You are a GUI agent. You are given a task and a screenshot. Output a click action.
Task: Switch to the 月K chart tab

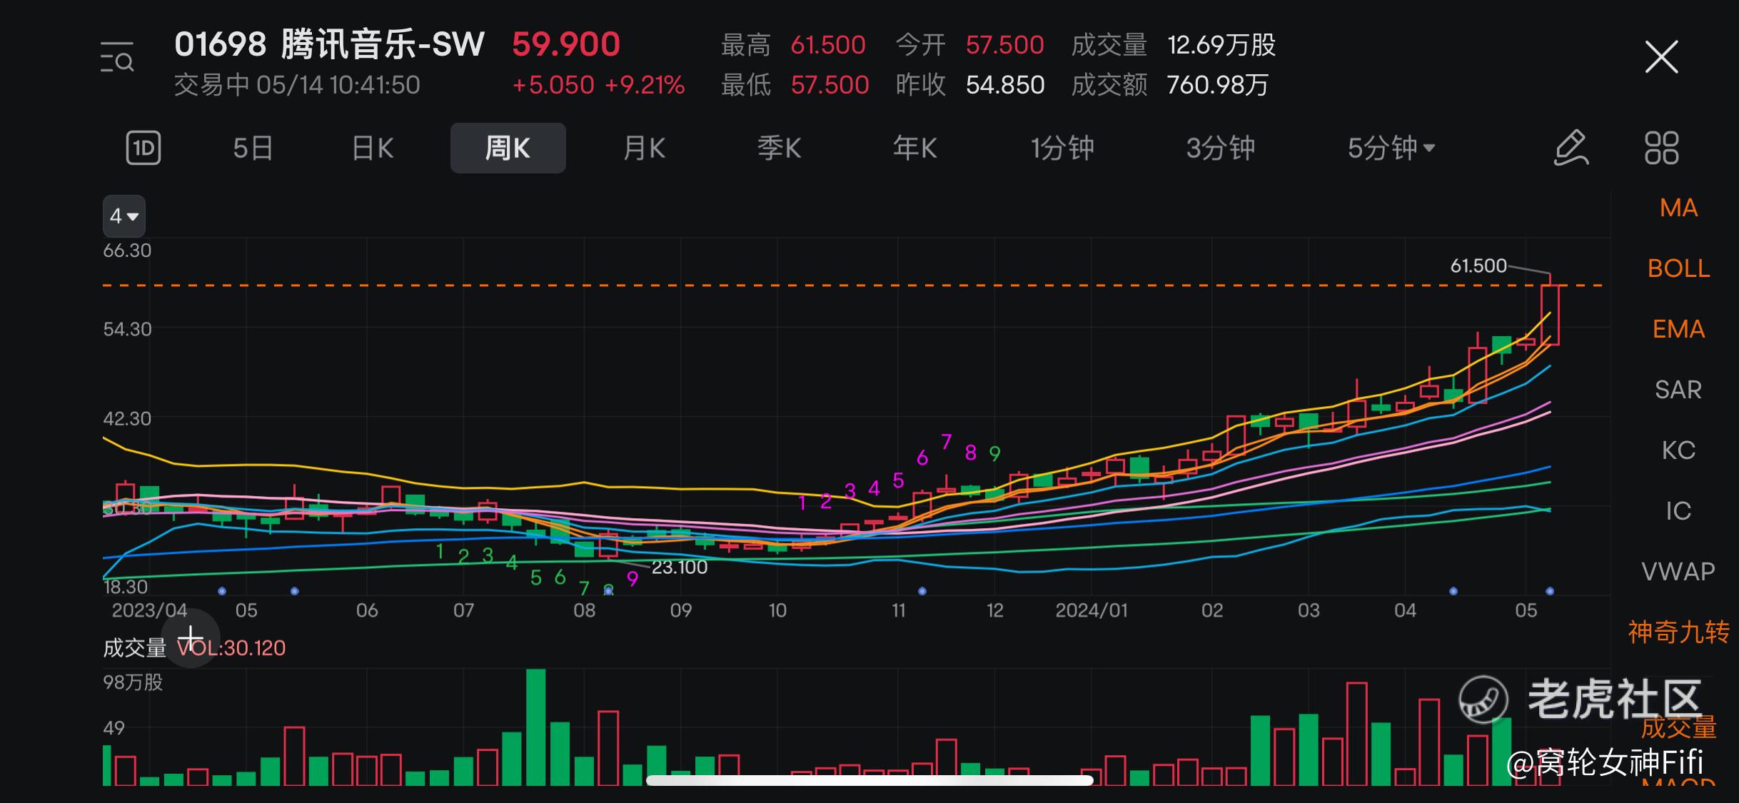point(644,148)
